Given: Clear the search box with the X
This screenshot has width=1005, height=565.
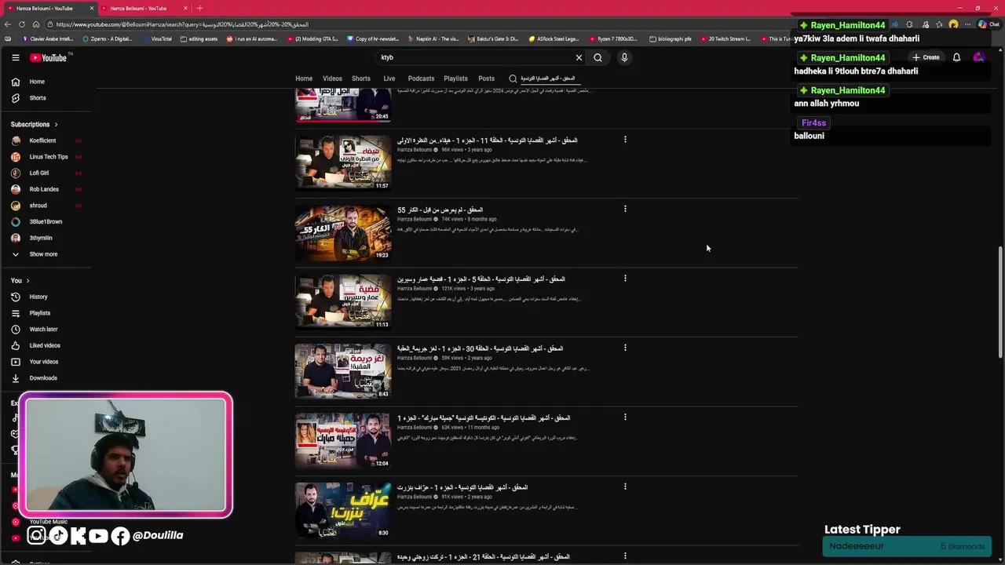Looking at the screenshot, I should click(579, 57).
